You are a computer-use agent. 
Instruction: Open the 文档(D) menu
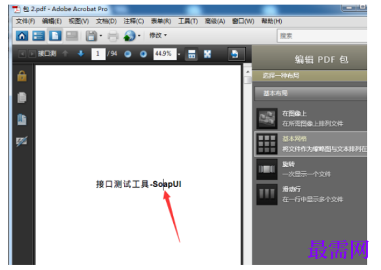106,22
